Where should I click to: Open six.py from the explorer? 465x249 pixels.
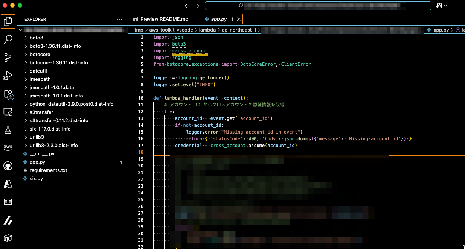click(x=36, y=179)
